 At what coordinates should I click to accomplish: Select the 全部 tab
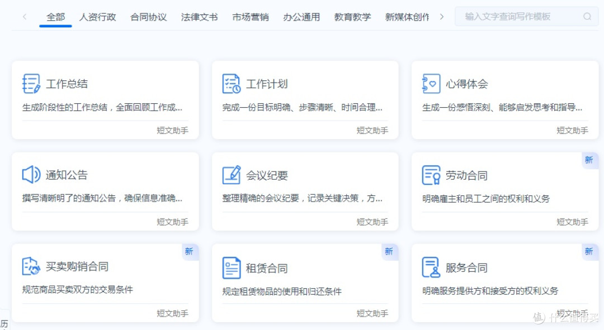(55, 17)
